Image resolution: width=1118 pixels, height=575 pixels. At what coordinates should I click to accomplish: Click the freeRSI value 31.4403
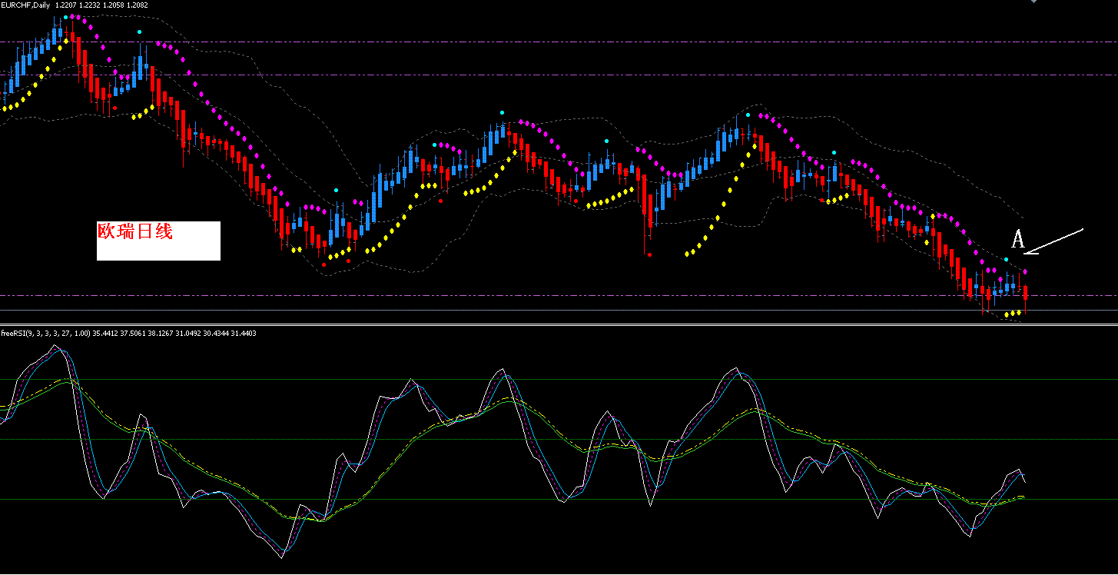tap(244, 333)
